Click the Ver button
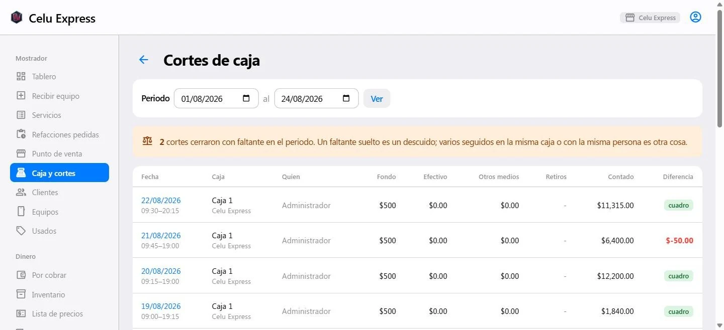The image size is (724, 330). 377,98
